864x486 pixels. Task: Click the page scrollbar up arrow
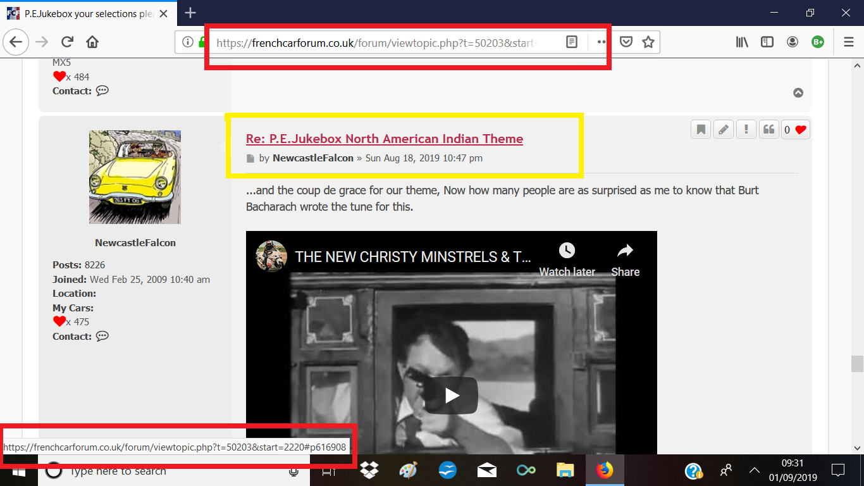point(858,65)
